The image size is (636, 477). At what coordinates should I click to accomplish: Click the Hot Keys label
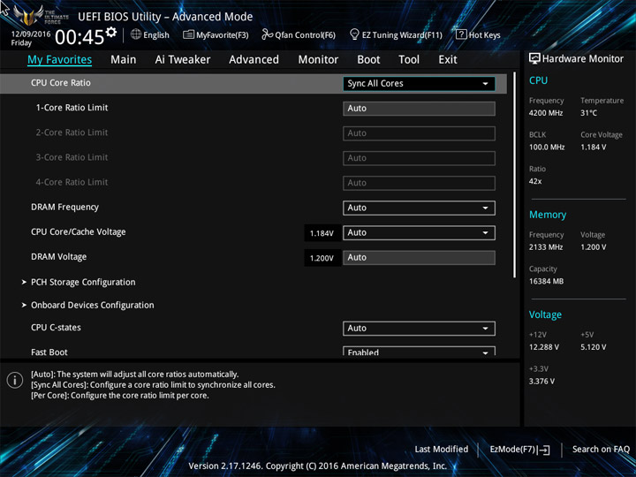point(484,35)
